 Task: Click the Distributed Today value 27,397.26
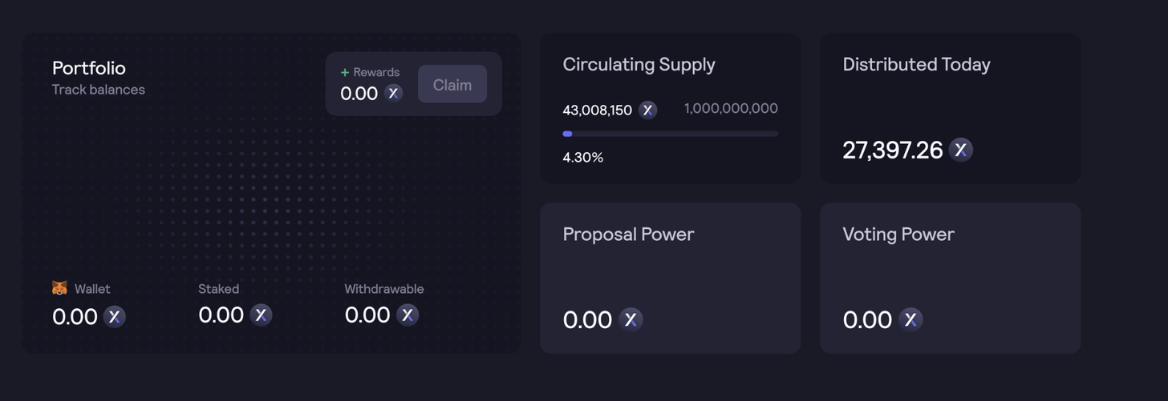coord(892,150)
